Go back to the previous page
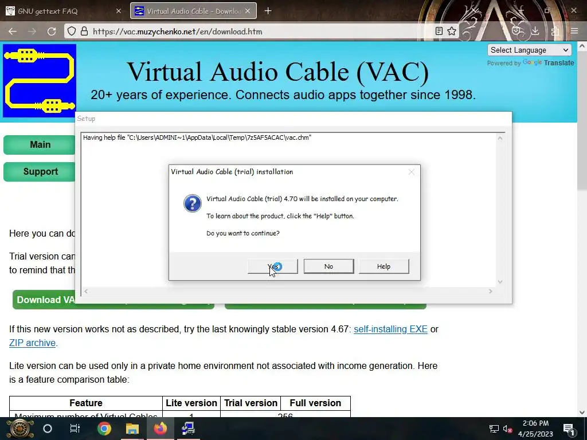The width and height of the screenshot is (587, 440). click(13, 32)
